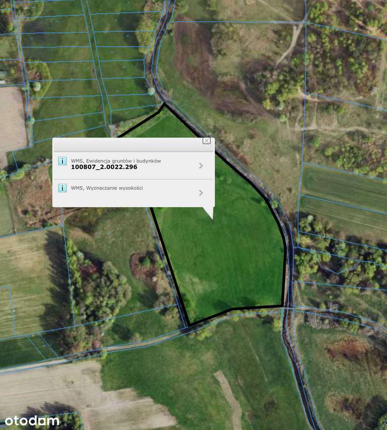Close the parcel info popup
This screenshot has height=430, width=387.
click(207, 140)
